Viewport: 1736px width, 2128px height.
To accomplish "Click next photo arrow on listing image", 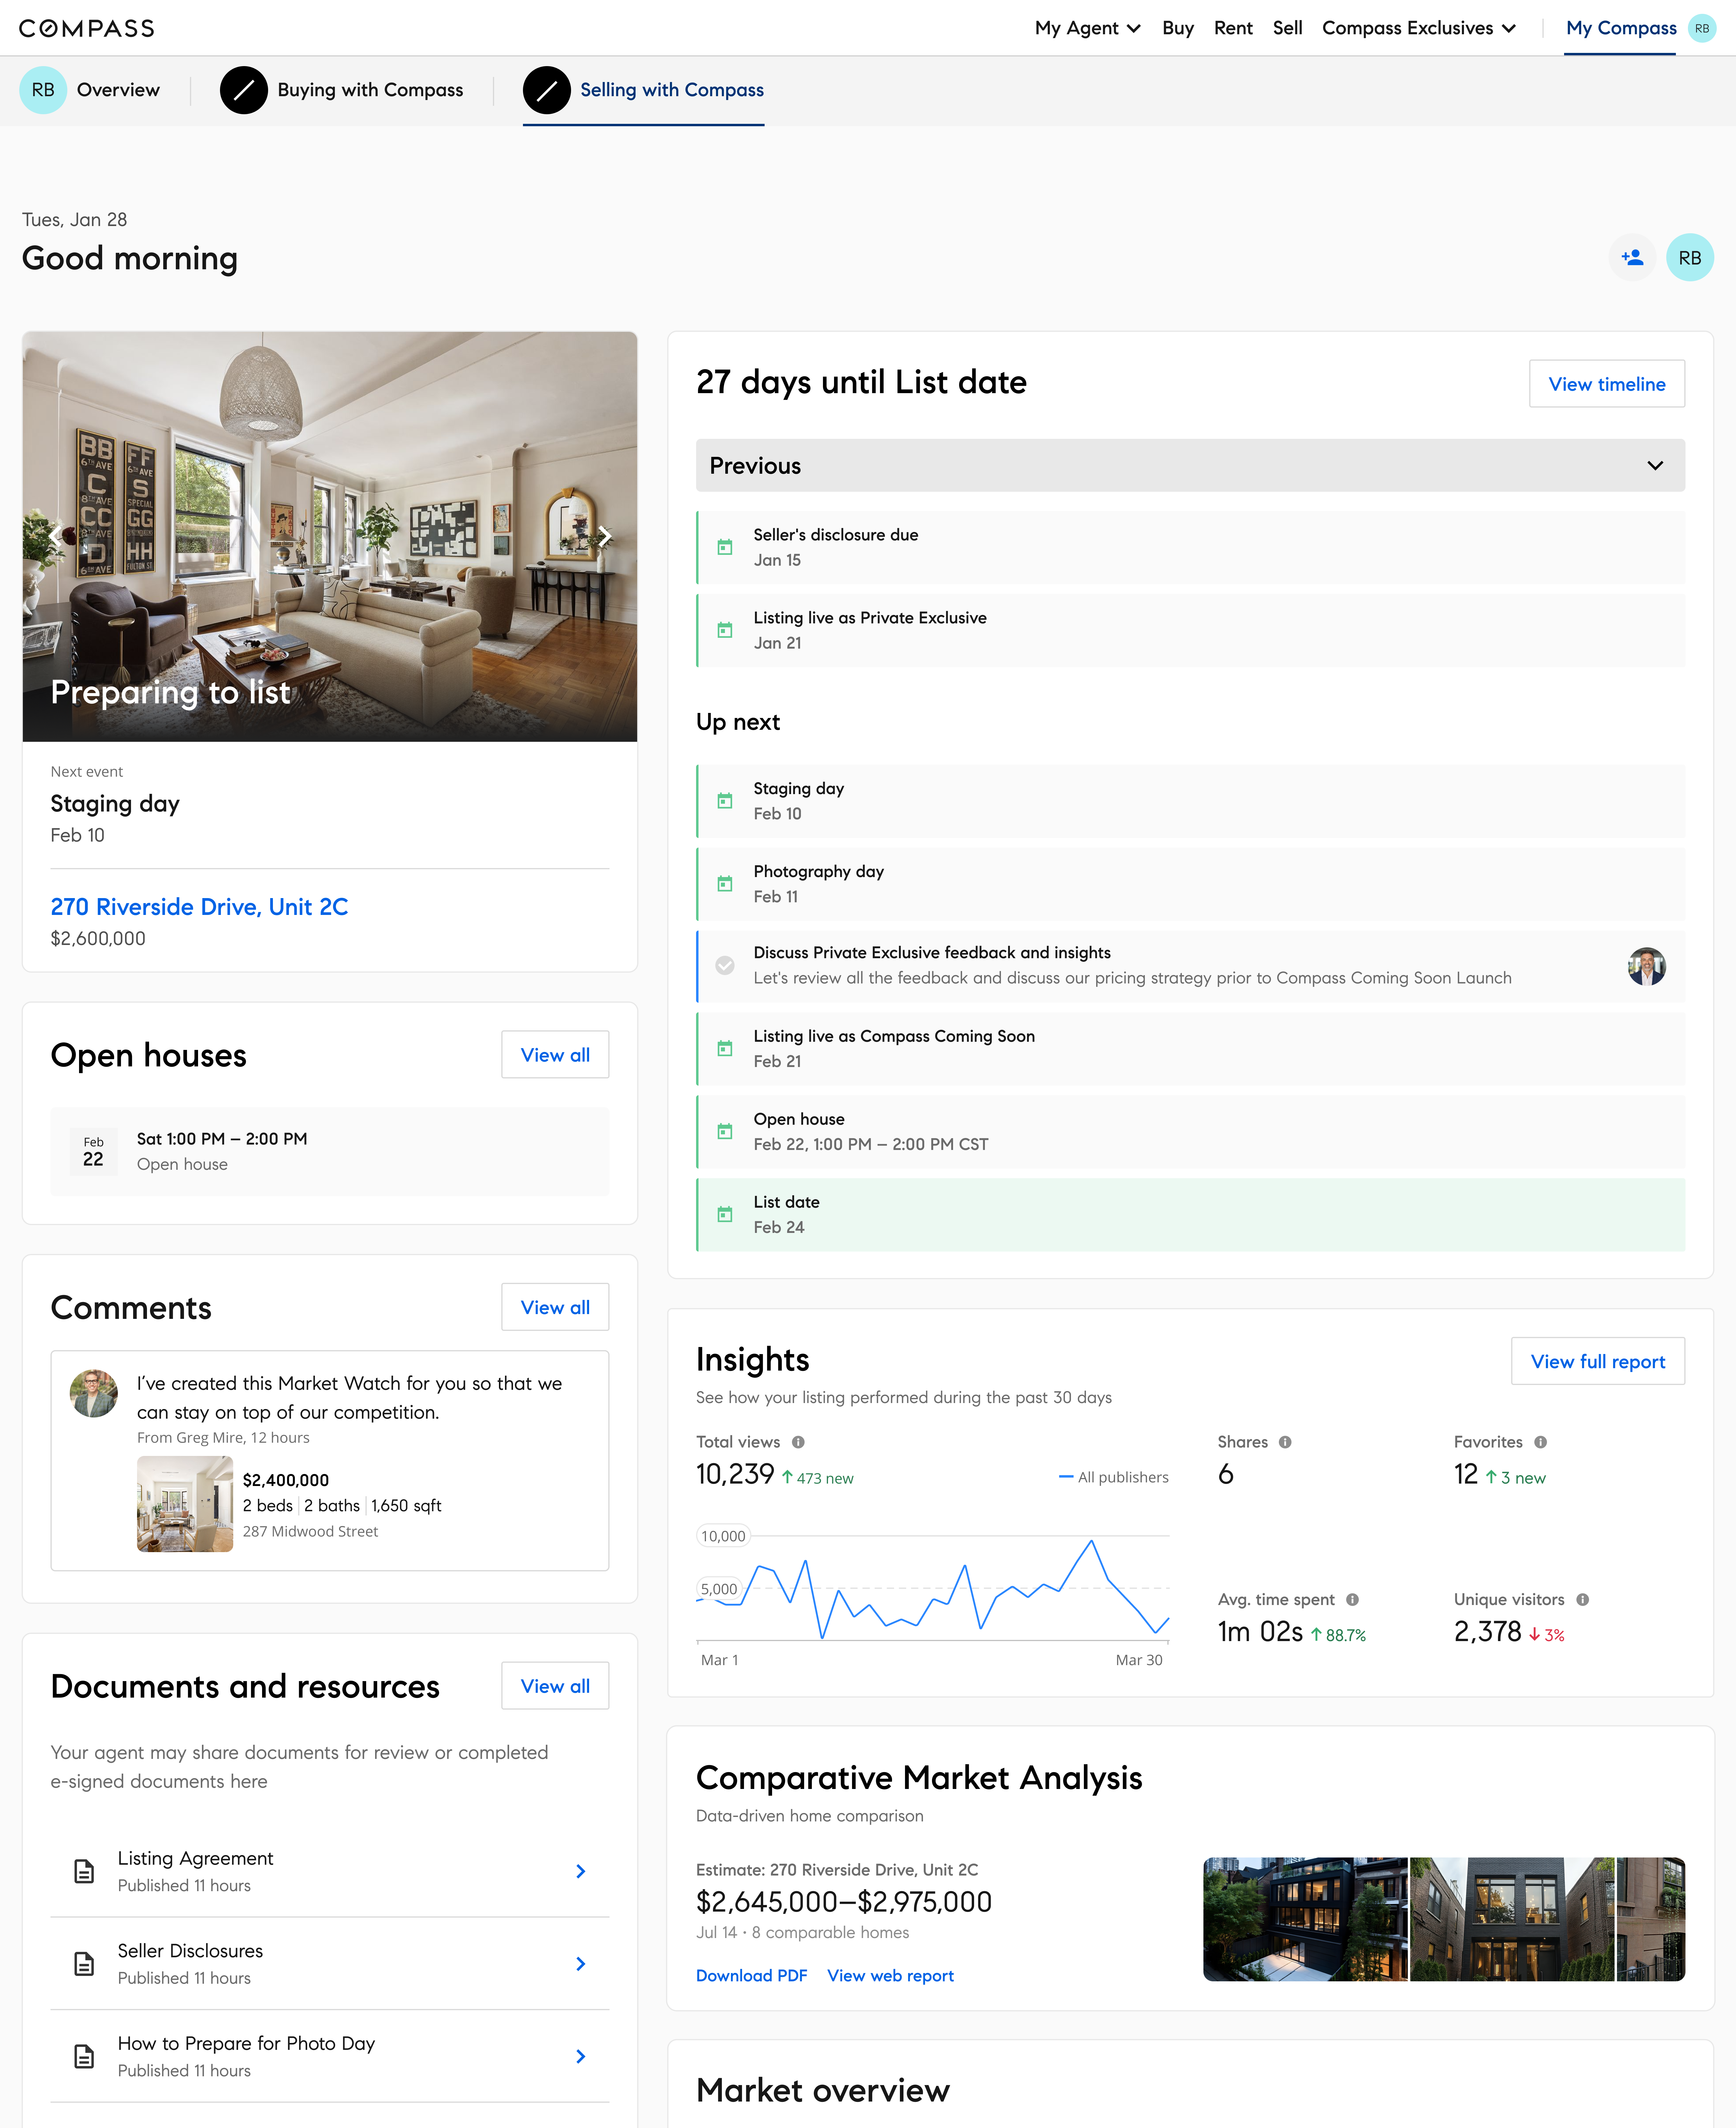I will tap(605, 536).
